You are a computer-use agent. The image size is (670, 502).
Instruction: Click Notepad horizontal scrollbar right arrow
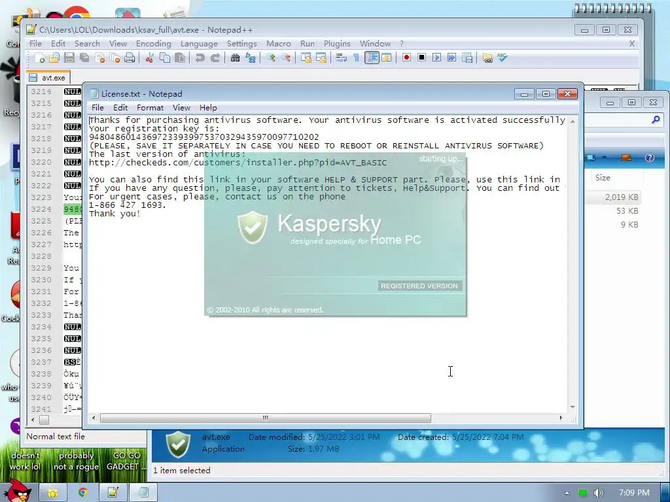(561, 418)
